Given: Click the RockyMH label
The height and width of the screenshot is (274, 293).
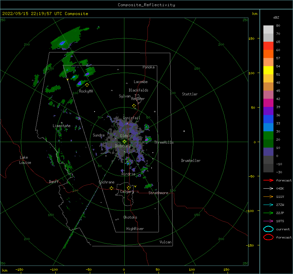Looking at the screenshot, I should pos(86,91).
